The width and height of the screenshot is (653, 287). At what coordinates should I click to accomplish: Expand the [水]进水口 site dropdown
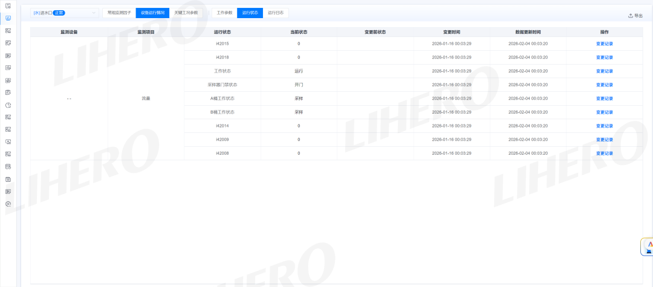[x=64, y=13]
